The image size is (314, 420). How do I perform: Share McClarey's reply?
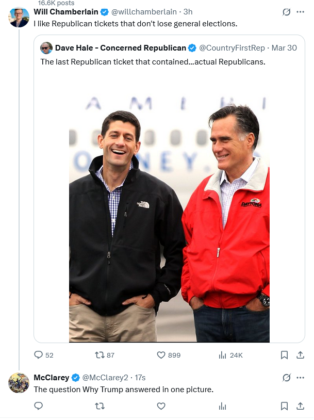300,406
